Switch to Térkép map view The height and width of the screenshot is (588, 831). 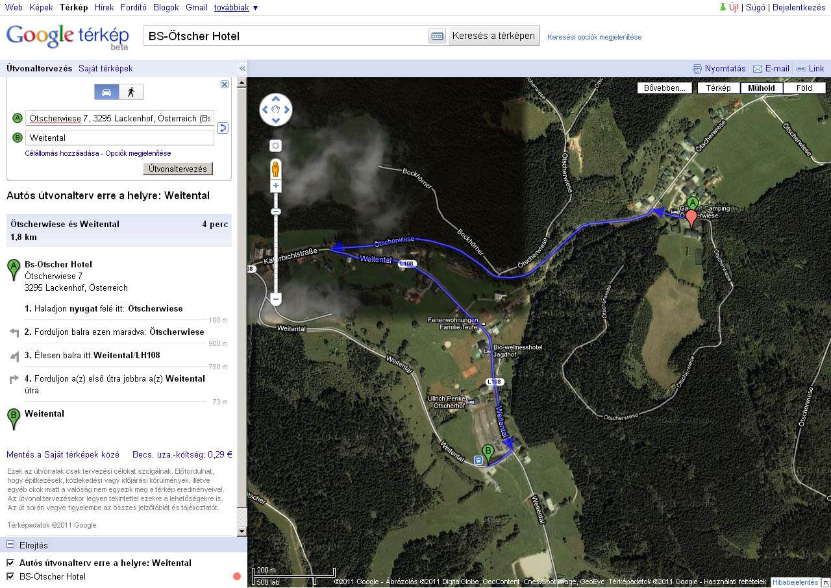tap(718, 88)
